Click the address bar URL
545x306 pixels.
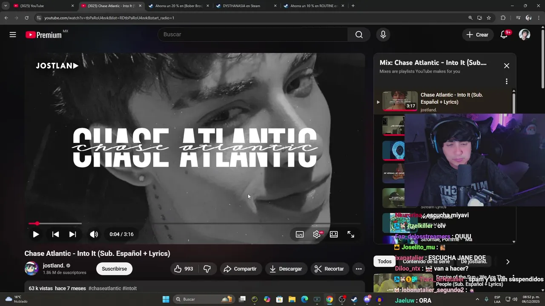[x=109, y=18]
